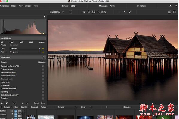
Task: Click the Options... button
Action: click(127, 107)
